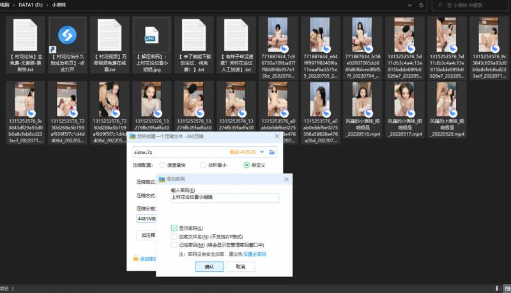Choose the 自定义 compression radio button
Screen dimensions: 511x293
coord(247,165)
